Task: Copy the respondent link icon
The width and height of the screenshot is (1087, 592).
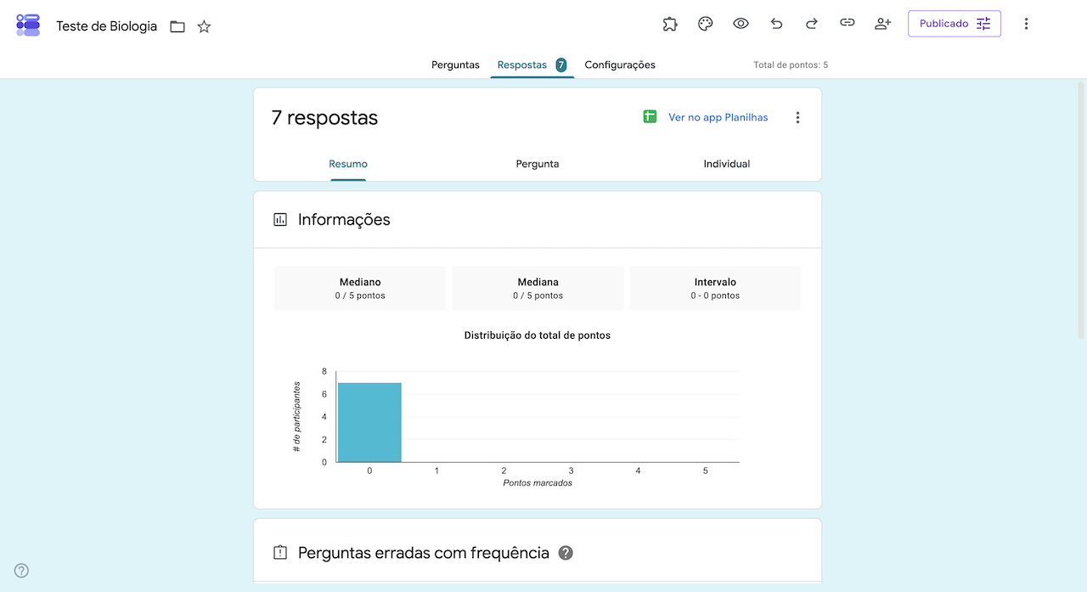Action: pyautogui.click(x=847, y=24)
